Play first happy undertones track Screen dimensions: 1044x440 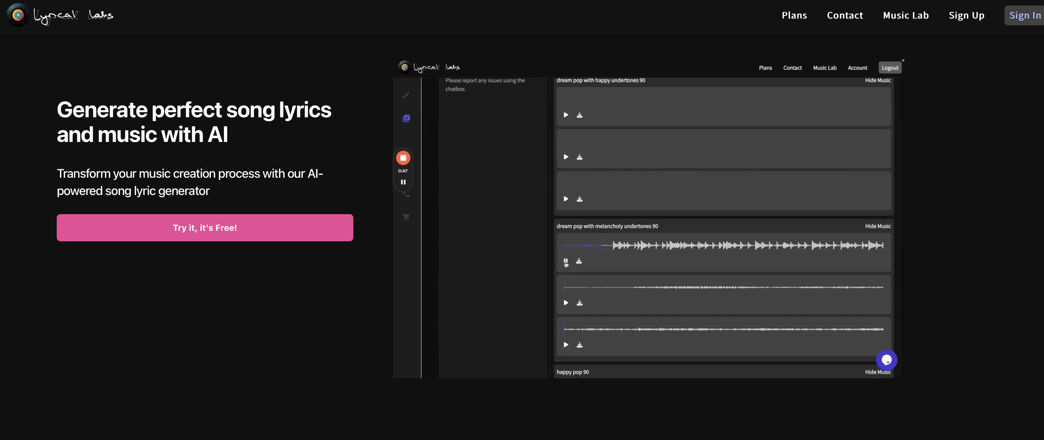[x=566, y=115]
